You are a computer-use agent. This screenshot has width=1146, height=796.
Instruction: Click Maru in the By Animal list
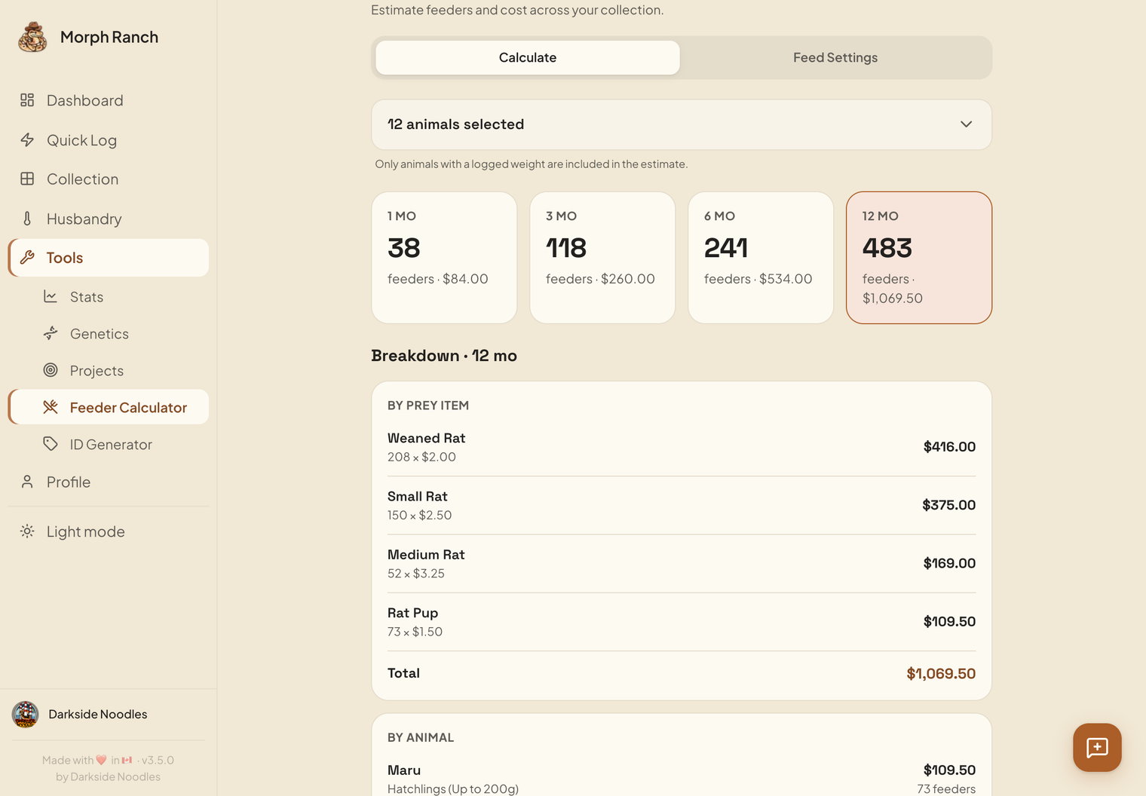coord(682,779)
